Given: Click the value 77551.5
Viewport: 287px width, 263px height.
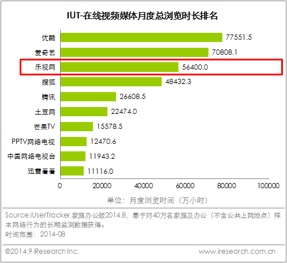Looking at the screenshot, I should [x=238, y=37].
